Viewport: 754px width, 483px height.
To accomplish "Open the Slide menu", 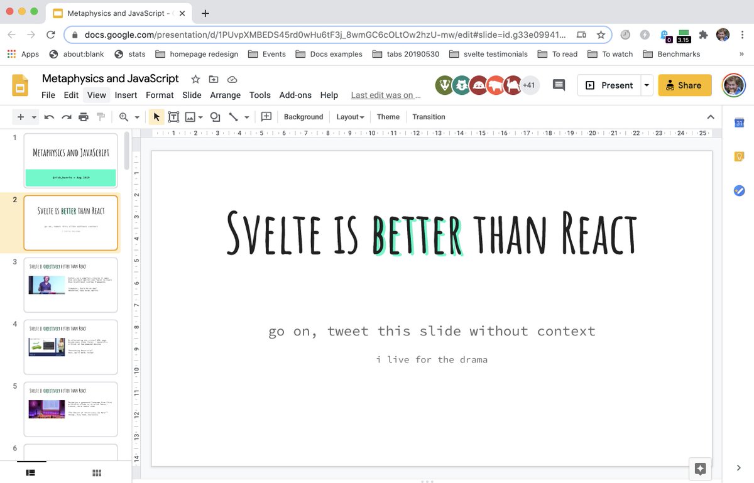I will click(x=192, y=95).
